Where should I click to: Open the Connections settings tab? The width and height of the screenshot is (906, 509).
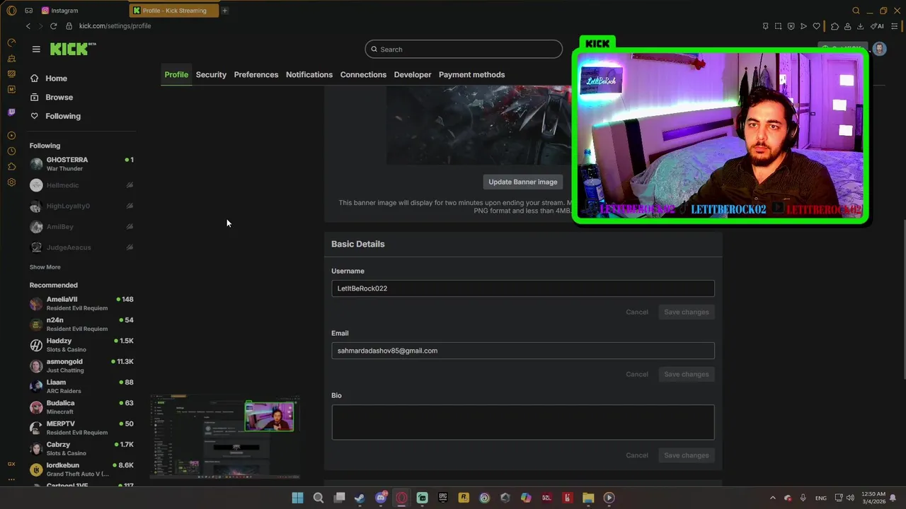click(363, 75)
